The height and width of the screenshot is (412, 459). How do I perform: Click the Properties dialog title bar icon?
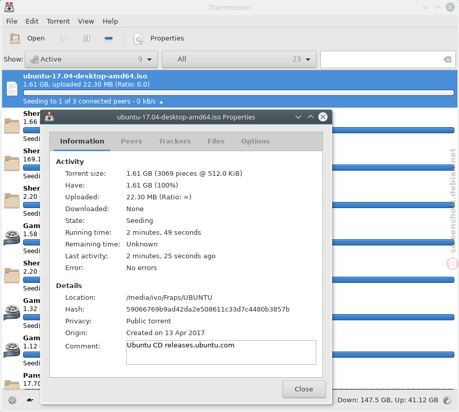(x=49, y=117)
